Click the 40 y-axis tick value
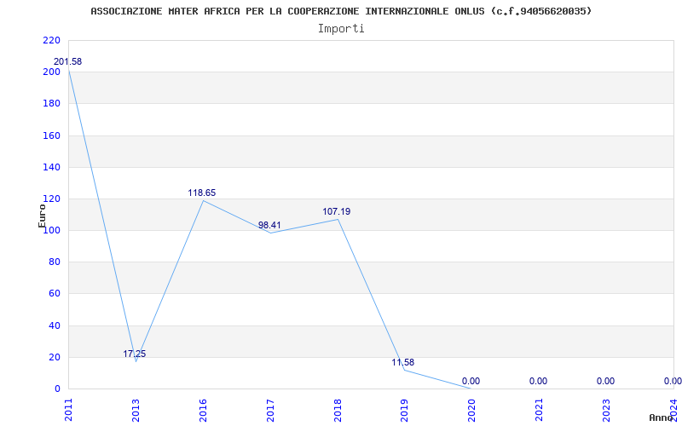This screenshot has height=426, width=682. [x=54, y=325]
